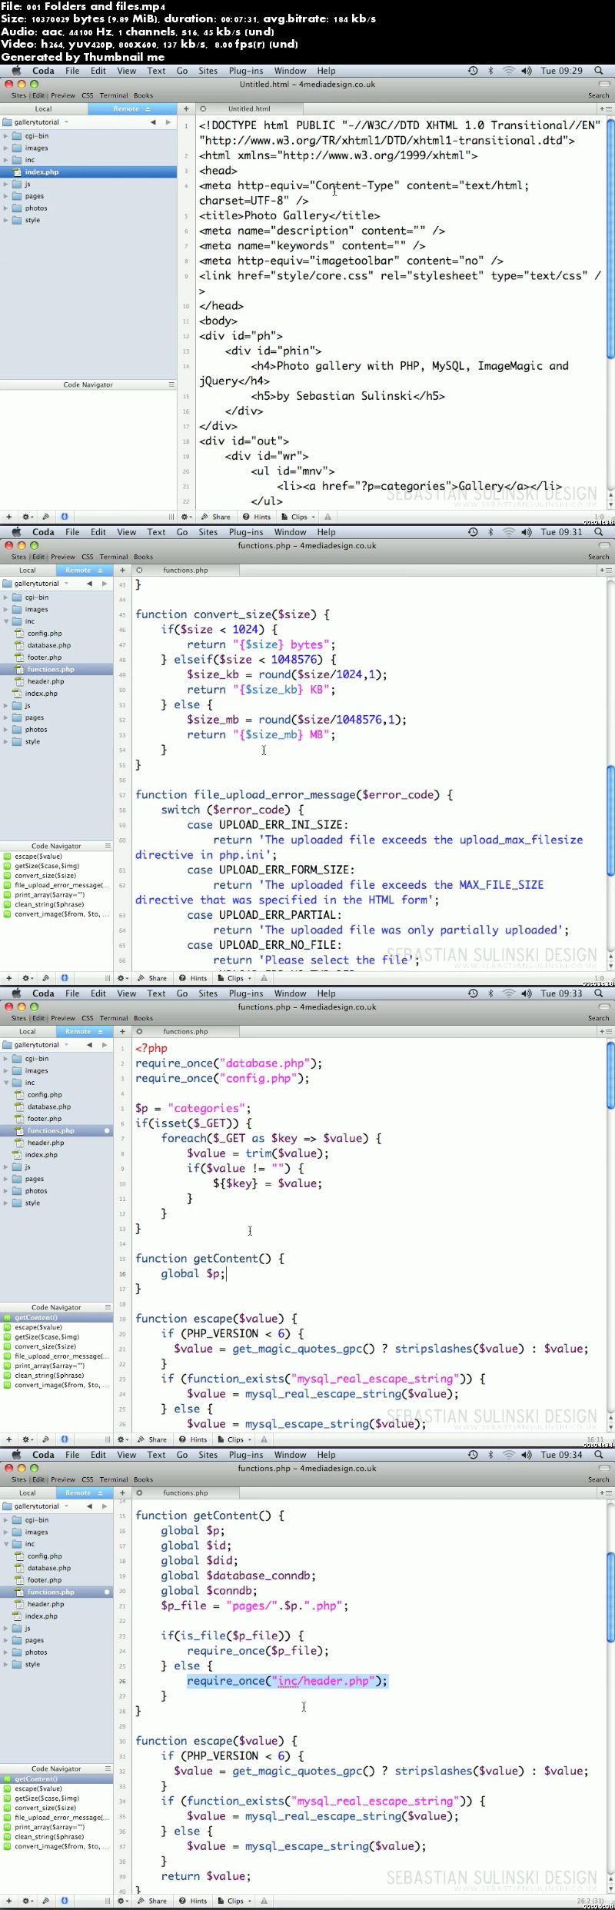
Task: Click the broadcast icon in bottom bar, 09:33 frame
Action: coord(45,1439)
